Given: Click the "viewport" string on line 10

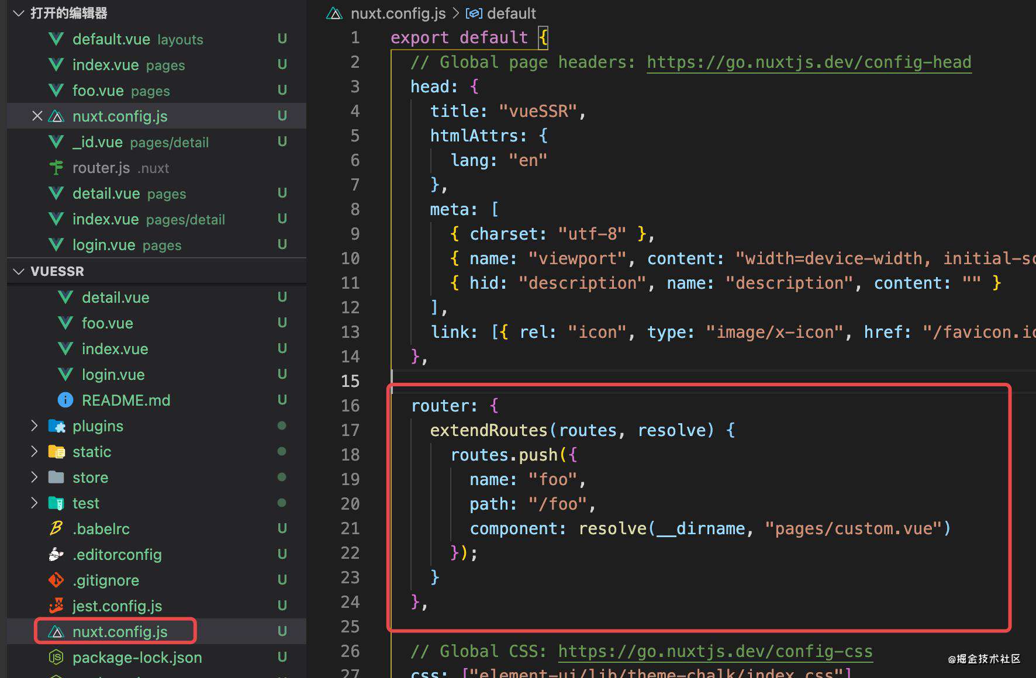Looking at the screenshot, I should (578, 258).
